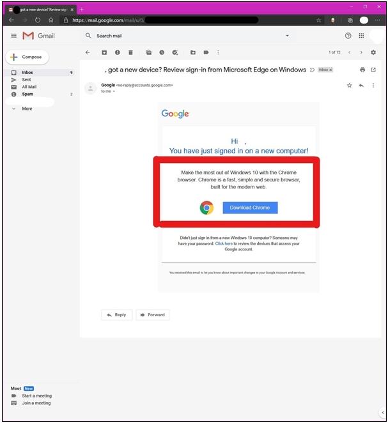Image resolution: width=388 pixels, height=423 pixels.
Task: Start a meeting in Meet
Action: pyautogui.click(x=36, y=396)
